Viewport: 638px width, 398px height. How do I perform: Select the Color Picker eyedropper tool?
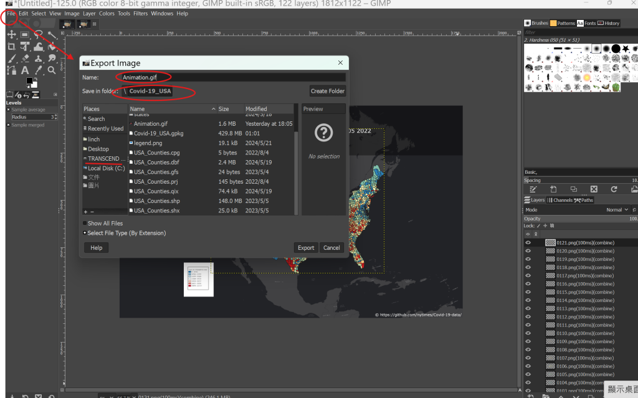pyautogui.click(x=38, y=70)
